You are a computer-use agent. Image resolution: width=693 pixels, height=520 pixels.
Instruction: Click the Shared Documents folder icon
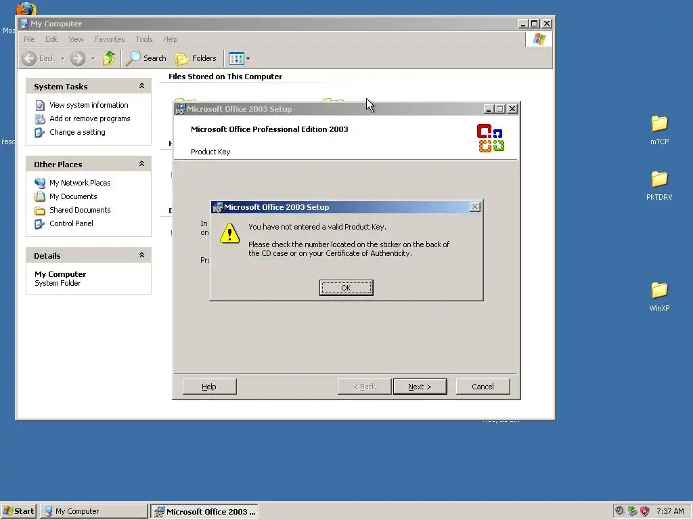tap(40, 211)
